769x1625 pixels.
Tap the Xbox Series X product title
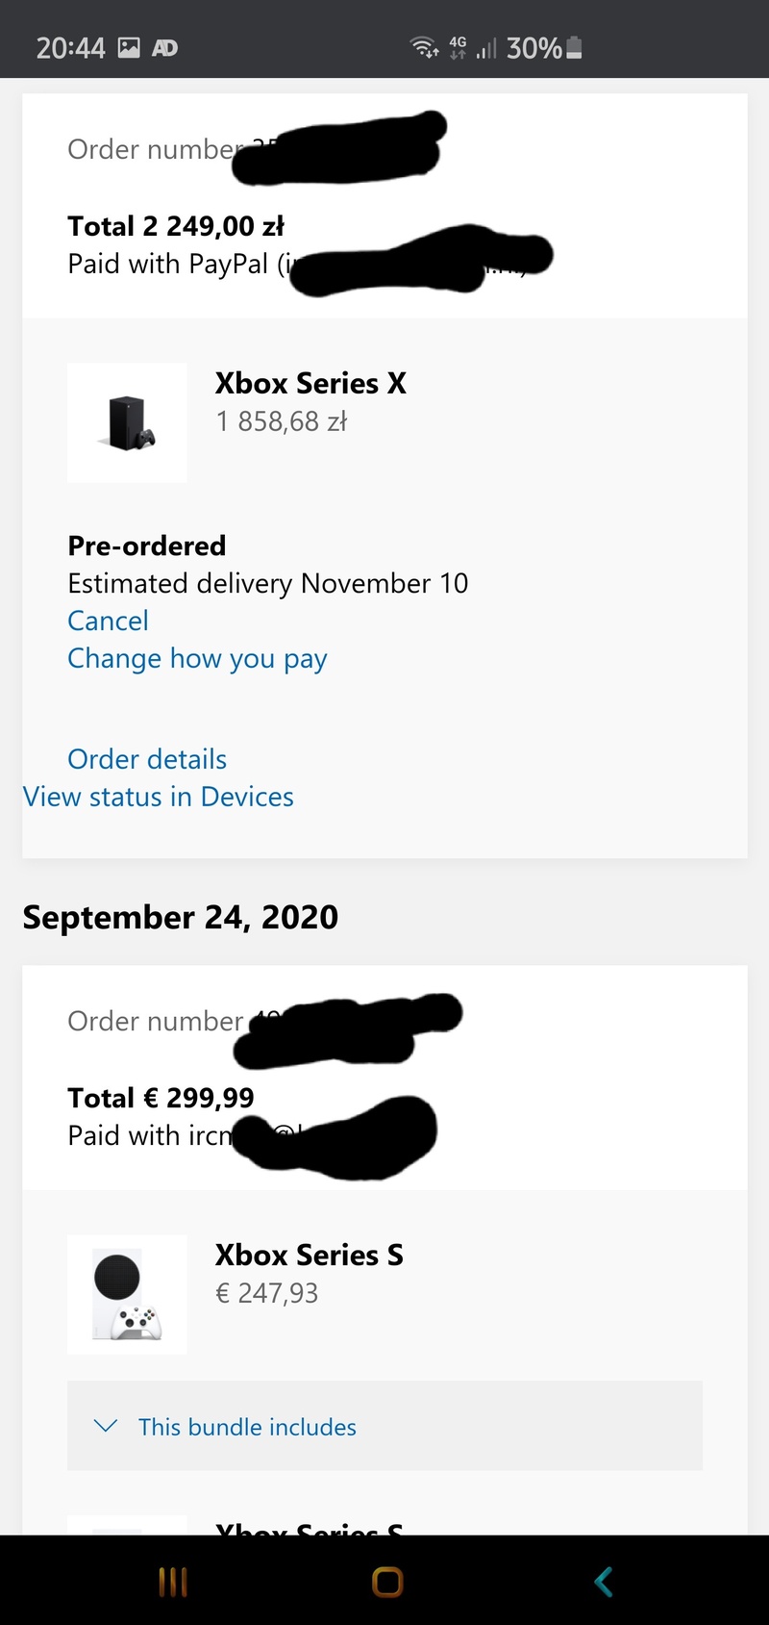[310, 383]
